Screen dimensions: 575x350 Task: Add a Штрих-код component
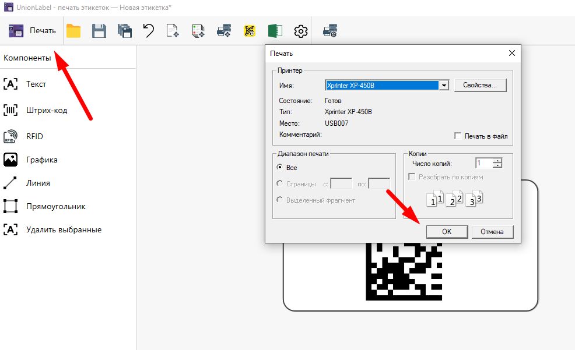point(47,110)
